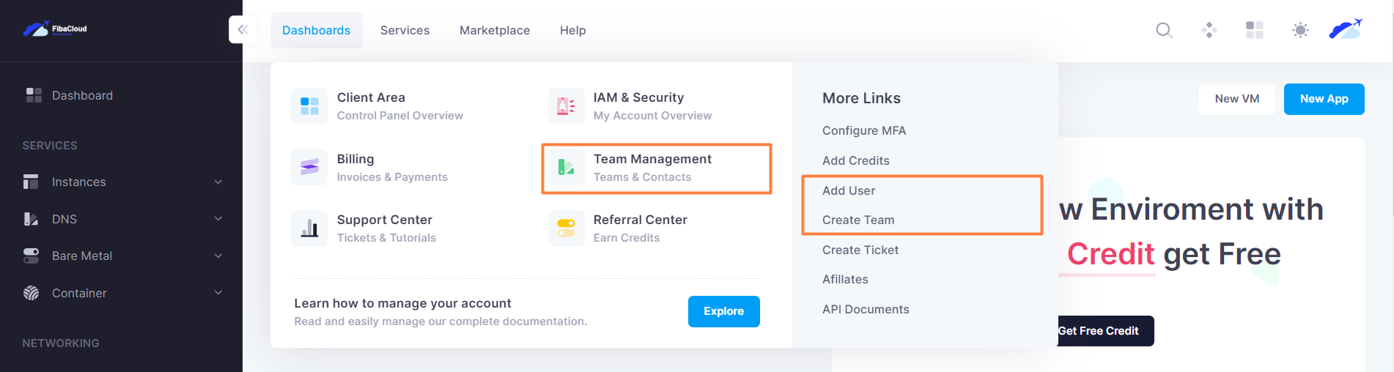Viewport: 1394px width, 372px height.
Task: Click the Team Management tile icon
Action: point(566,167)
